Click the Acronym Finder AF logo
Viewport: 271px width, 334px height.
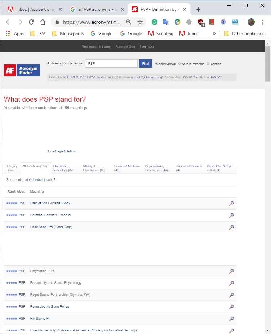22,70
